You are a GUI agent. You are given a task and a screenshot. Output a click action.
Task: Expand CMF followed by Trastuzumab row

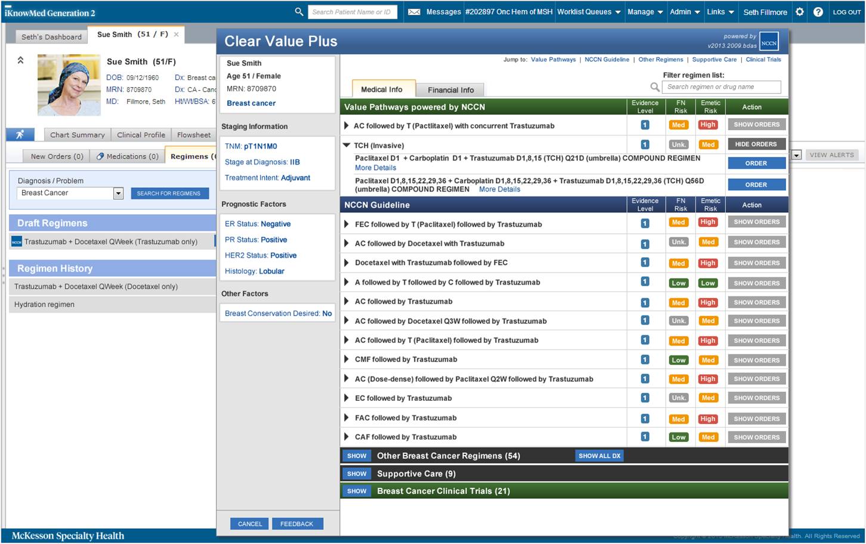pyautogui.click(x=346, y=359)
